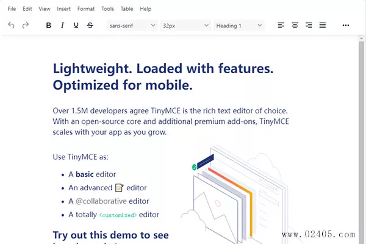The width and height of the screenshot is (366, 244).
Task: Click the Redo arrow icon
Action: [x=26, y=25]
